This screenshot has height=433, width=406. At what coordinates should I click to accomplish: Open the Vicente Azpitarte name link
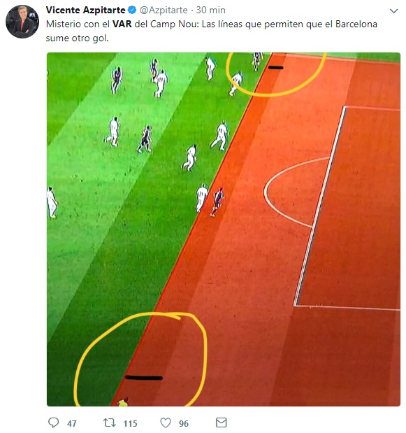[x=85, y=10]
